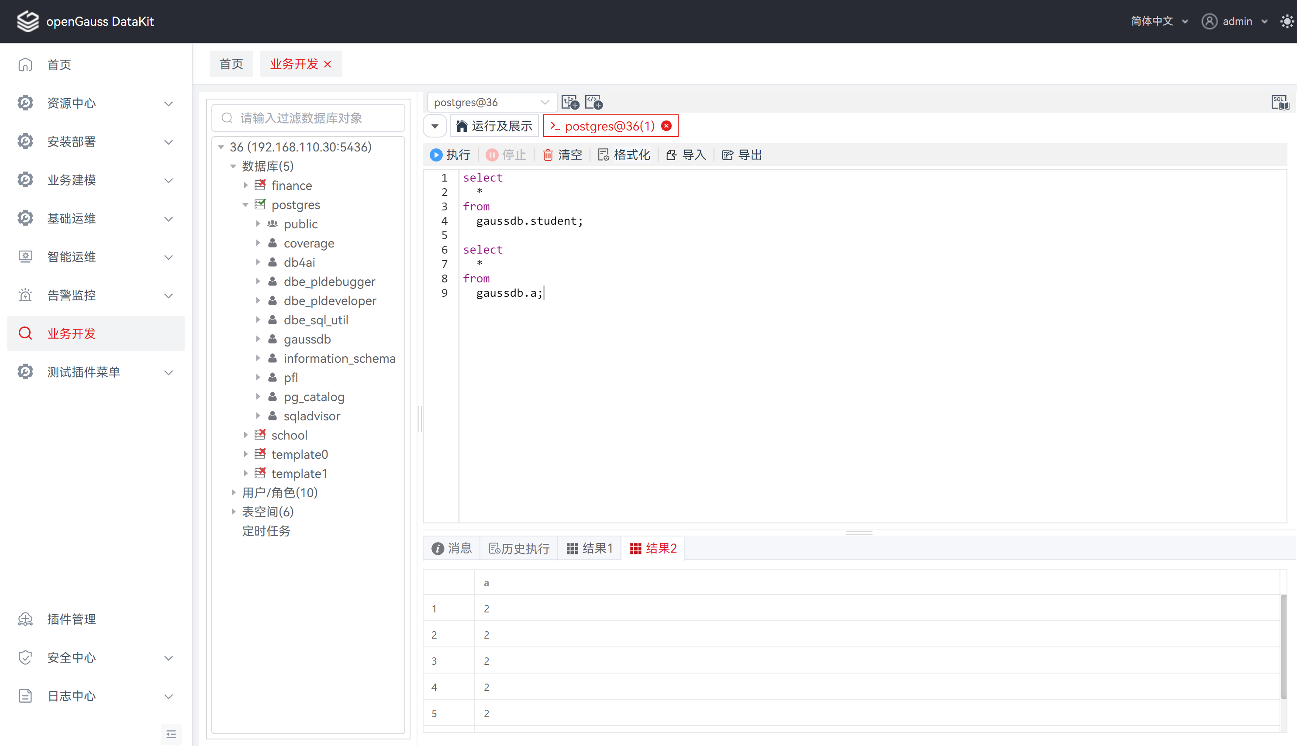Click the 停止 stop button
Viewport: 1297px width, 746px height.
point(506,155)
